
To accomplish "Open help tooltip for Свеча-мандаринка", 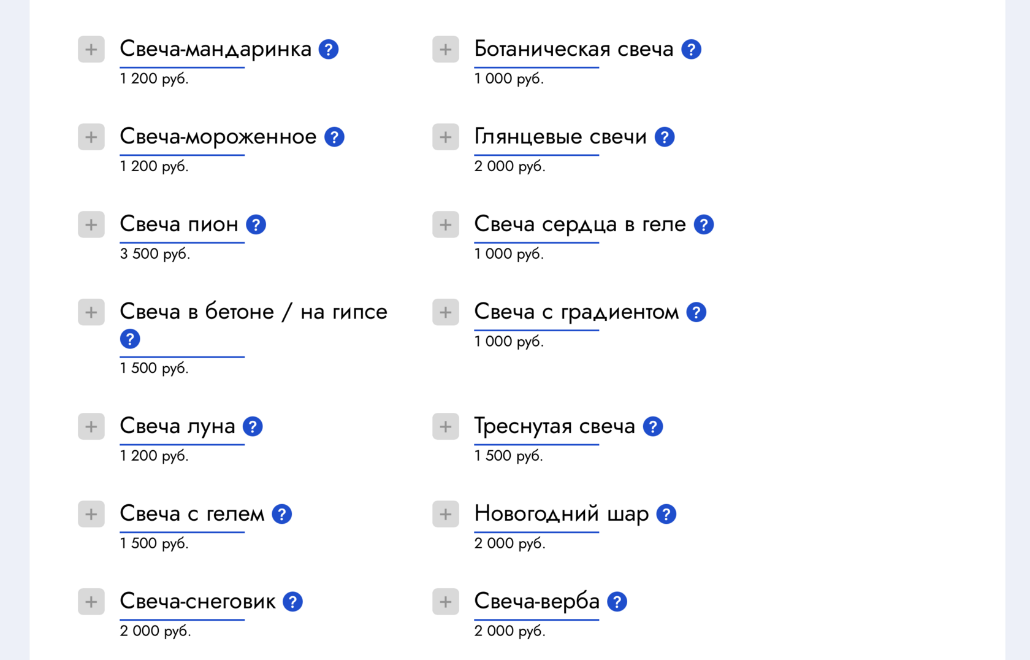I will click(x=329, y=50).
